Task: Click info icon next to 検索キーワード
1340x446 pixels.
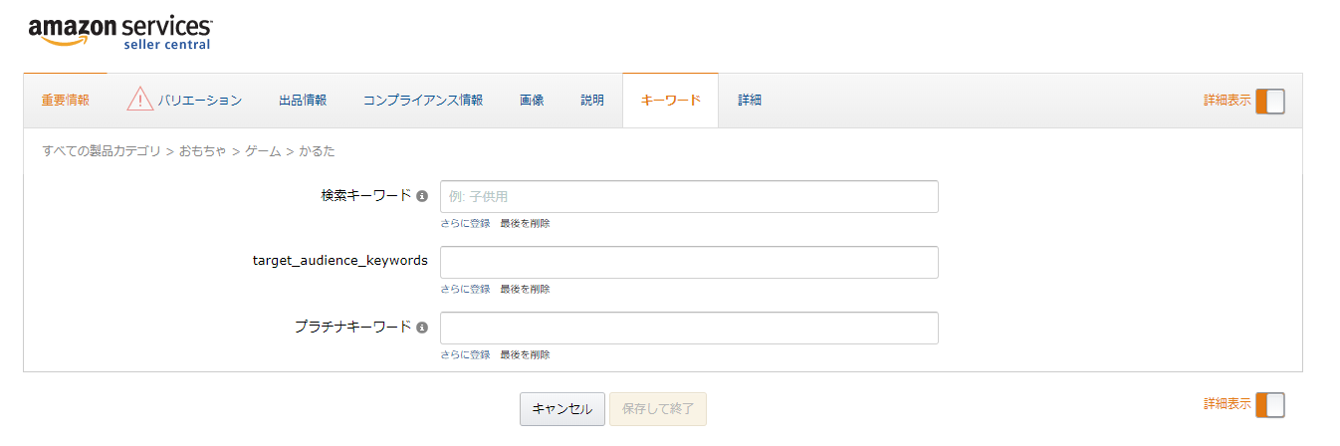Action: pyautogui.click(x=422, y=197)
